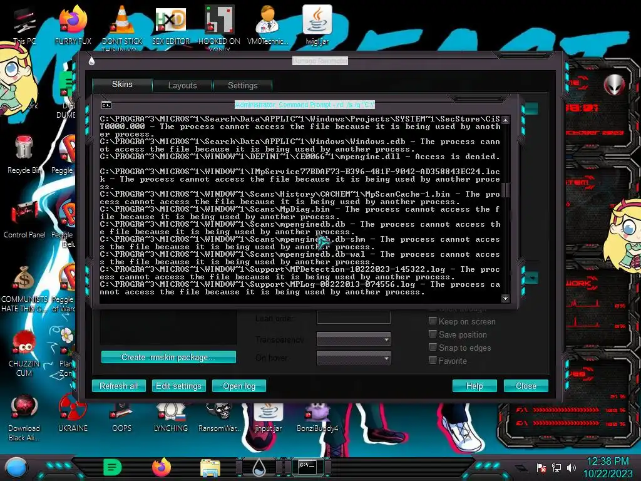
Task: Switch to Rainmeter taskbar droplet button
Action: coord(259,467)
